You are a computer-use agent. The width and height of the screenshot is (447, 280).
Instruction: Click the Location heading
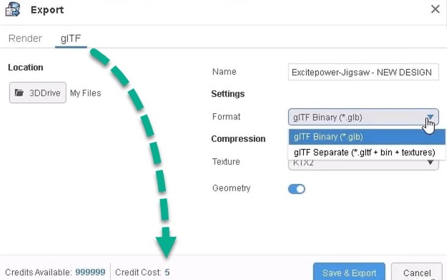[x=25, y=68]
